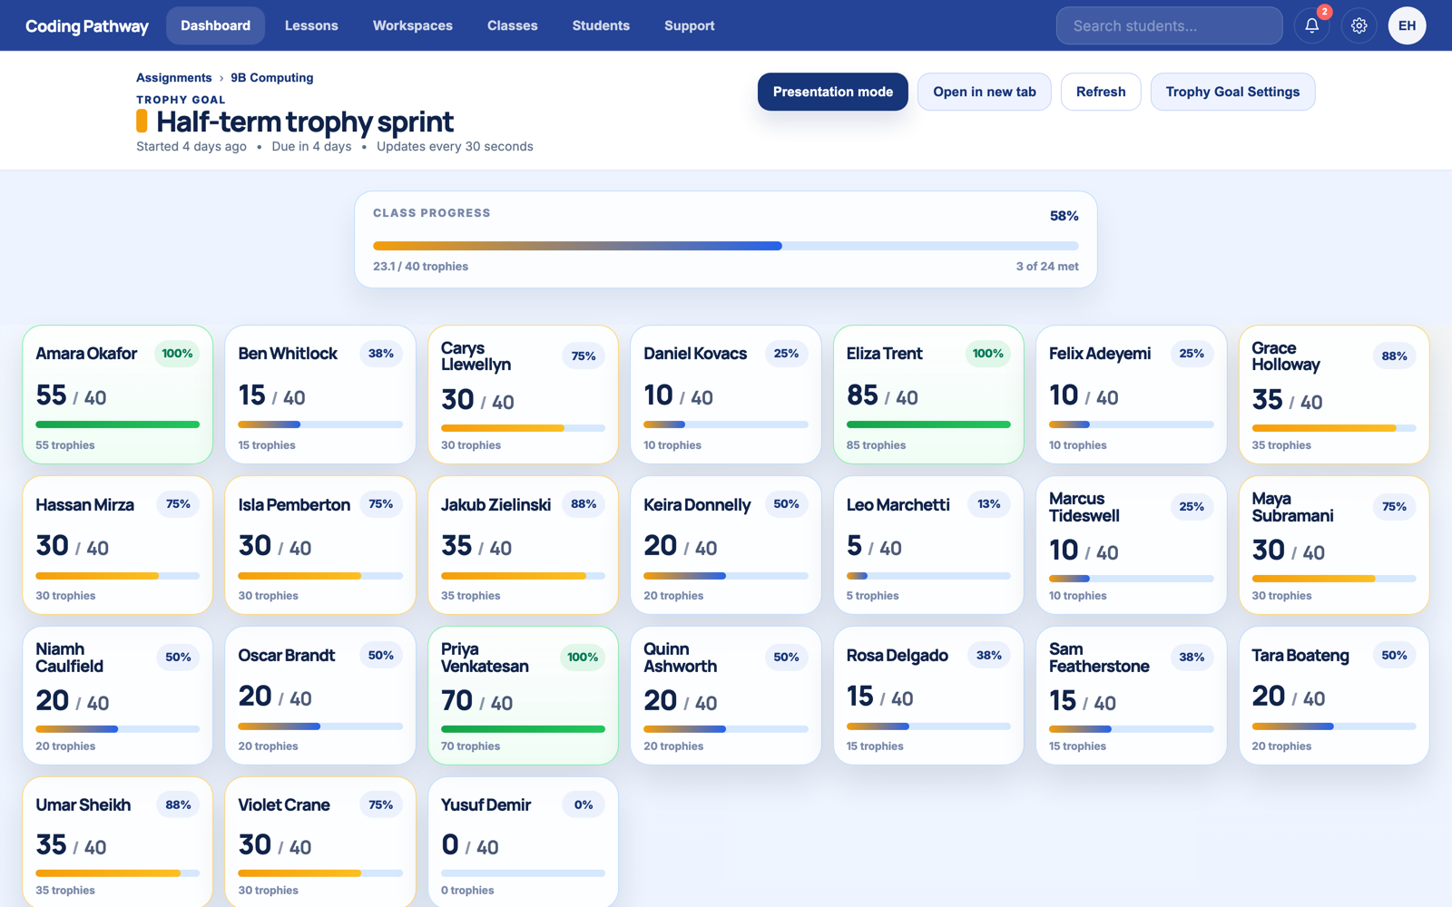Screen dimensions: 1452x907
Task: Open the EH user avatar
Action: [1407, 25]
